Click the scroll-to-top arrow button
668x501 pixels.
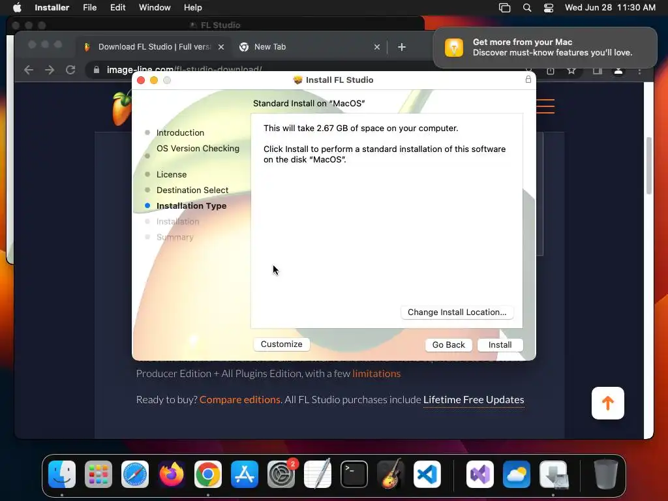pyautogui.click(x=607, y=403)
